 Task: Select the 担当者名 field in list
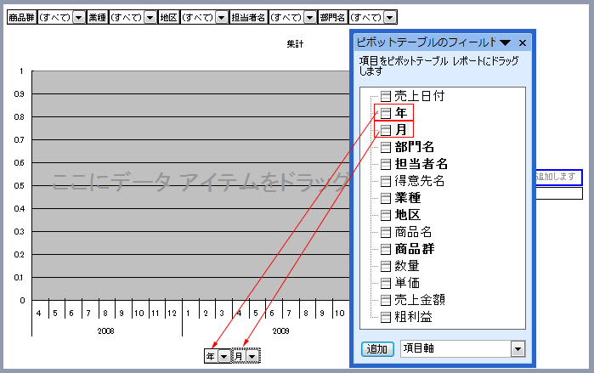421,164
